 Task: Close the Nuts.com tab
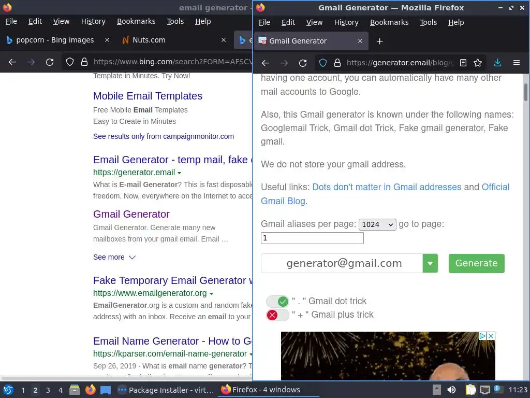click(224, 40)
